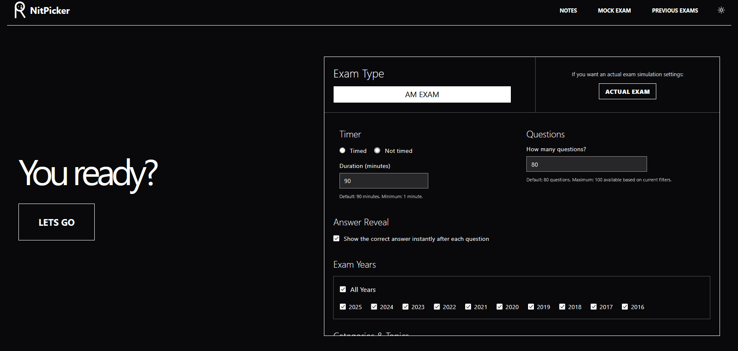This screenshot has height=351, width=738.
Task: Uncheck the 2024 exam year
Action: pyautogui.click(x=374, y=307)
